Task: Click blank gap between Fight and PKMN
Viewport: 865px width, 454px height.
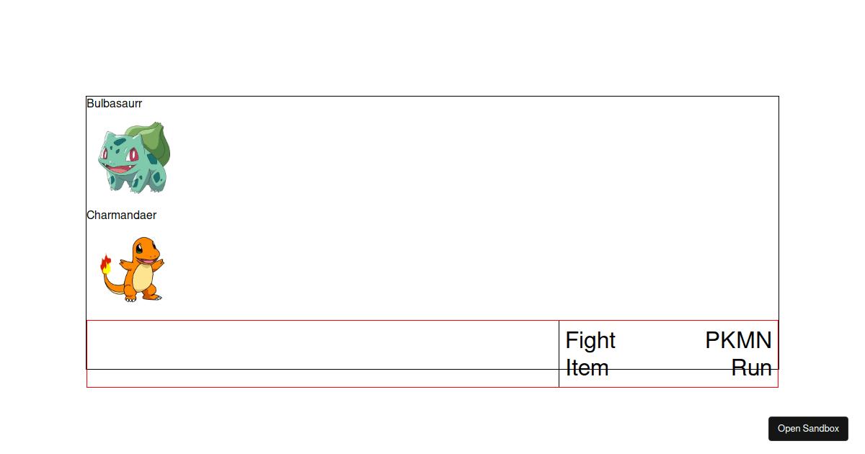Action: coord(660,340)
